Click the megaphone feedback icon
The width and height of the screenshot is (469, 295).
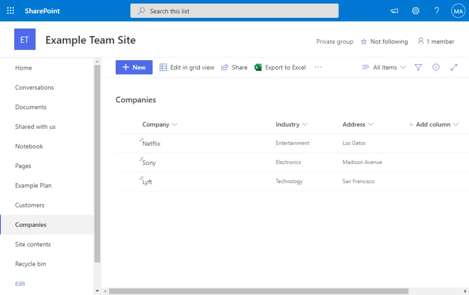(x=394, y=11)
